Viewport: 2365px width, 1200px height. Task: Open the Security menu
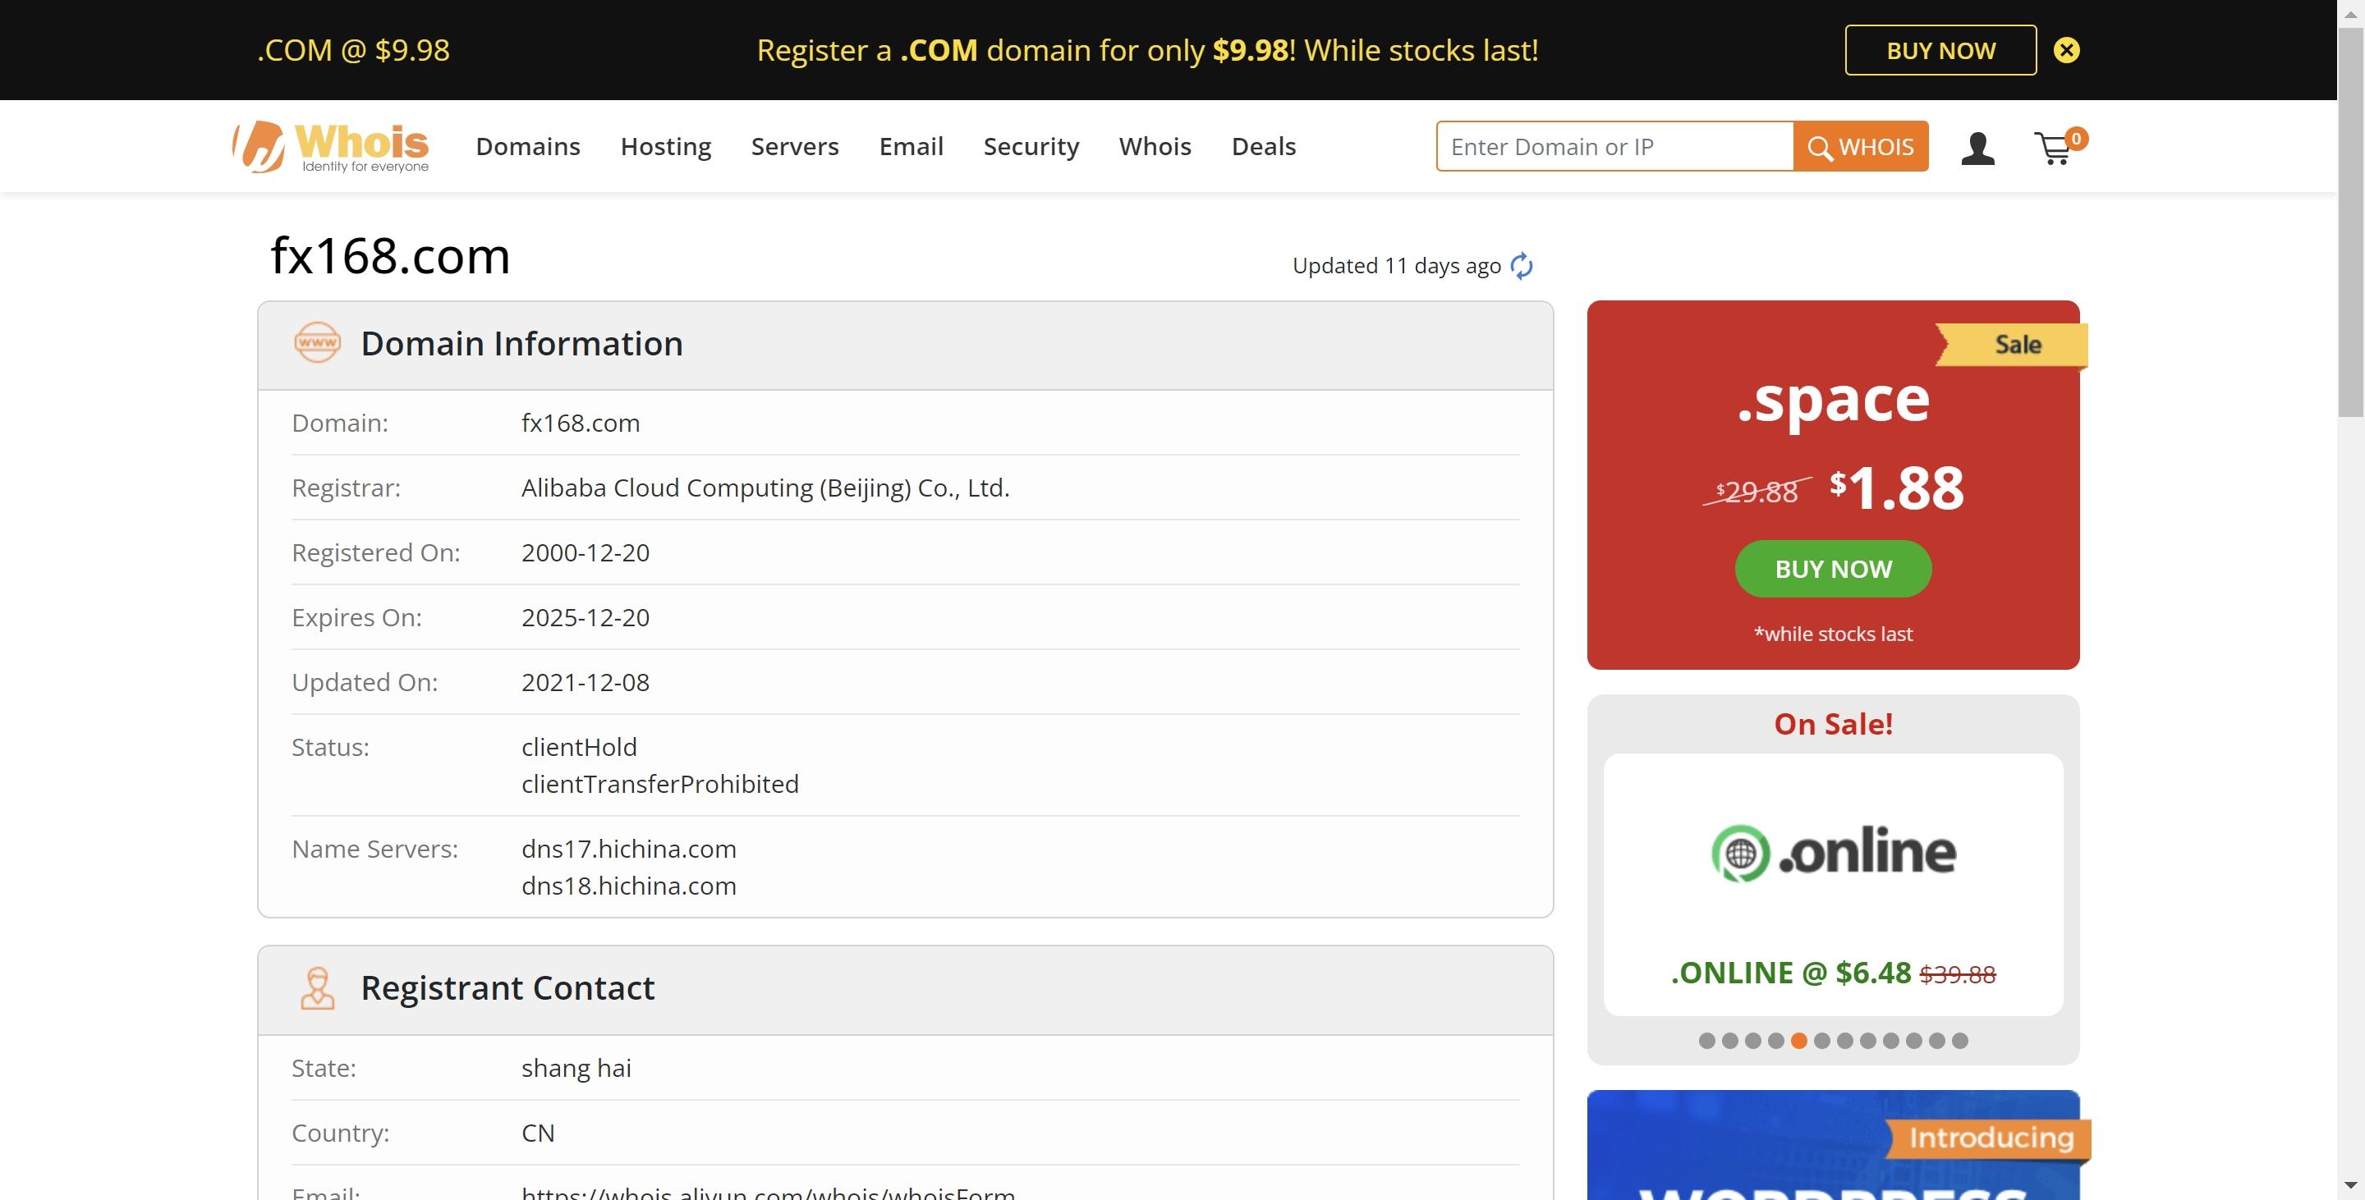click(x=1031, y=147)
